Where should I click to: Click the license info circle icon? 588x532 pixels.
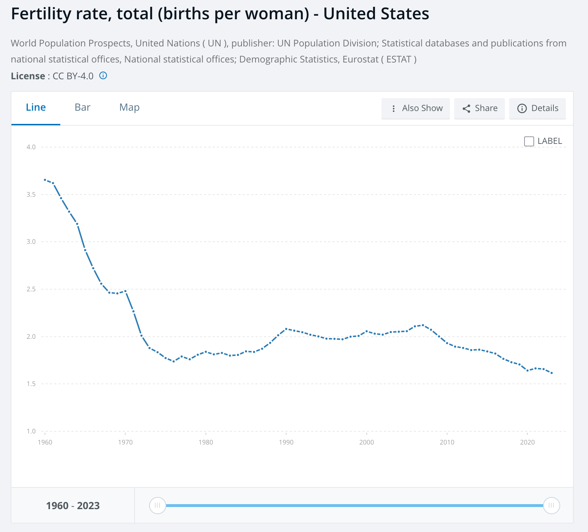(103, 76)
